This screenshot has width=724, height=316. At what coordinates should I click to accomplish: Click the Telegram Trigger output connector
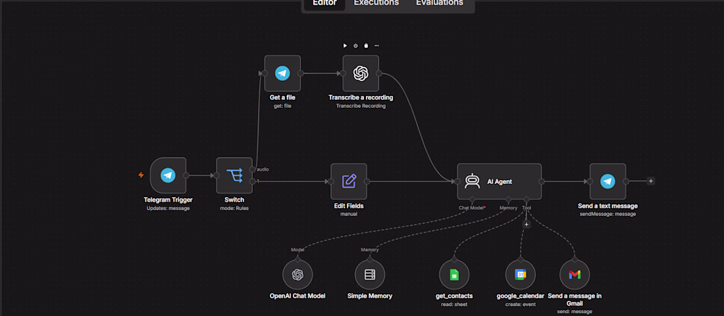tap(186, 175)
